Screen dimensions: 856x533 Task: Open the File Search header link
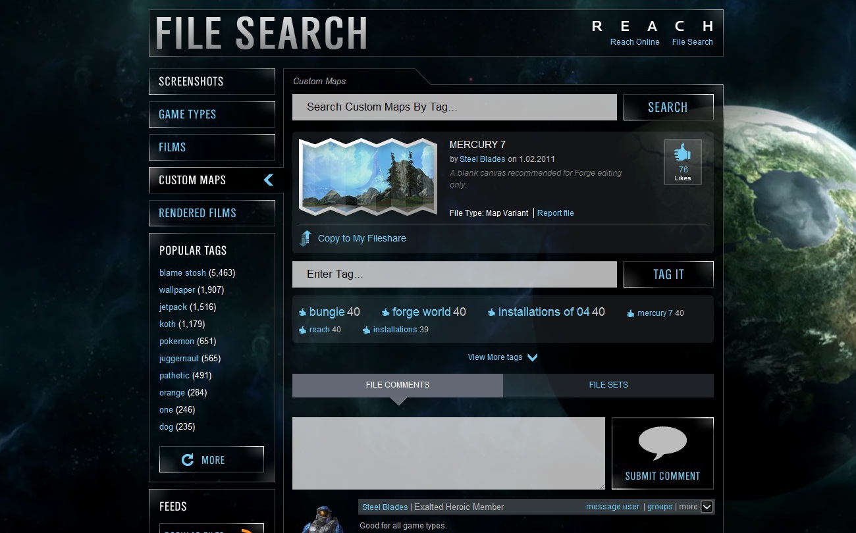coord(692,42)
